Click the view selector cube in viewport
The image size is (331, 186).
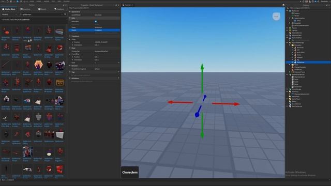[276, 17]
